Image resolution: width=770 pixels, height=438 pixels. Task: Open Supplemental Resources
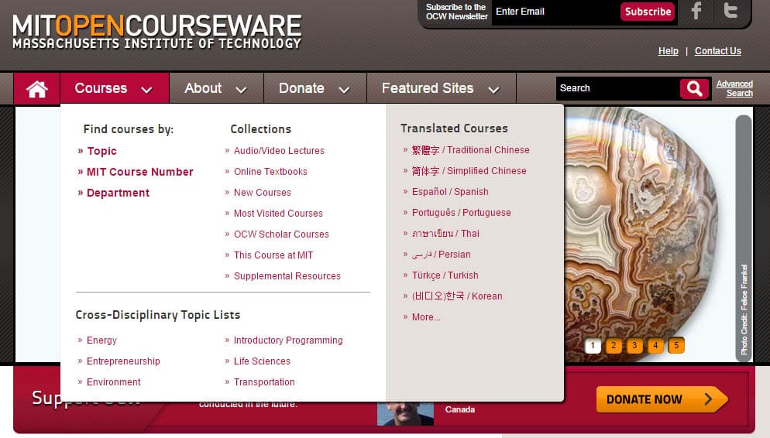287,276
